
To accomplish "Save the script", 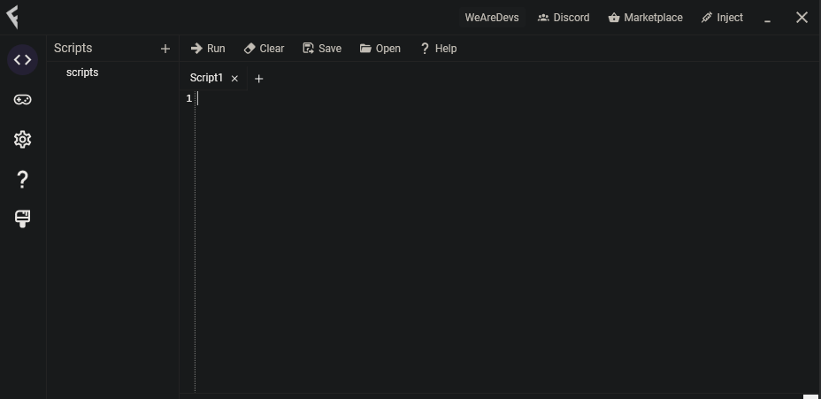I will pyautogui.click(x=322, y=48).
